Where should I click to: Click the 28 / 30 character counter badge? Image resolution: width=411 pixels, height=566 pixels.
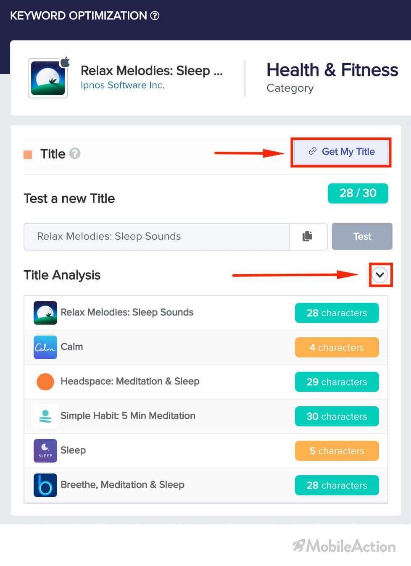point(358,193)
